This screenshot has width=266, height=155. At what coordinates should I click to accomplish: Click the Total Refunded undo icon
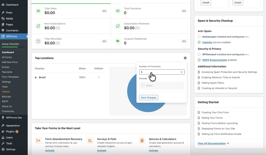coord(38,41)
